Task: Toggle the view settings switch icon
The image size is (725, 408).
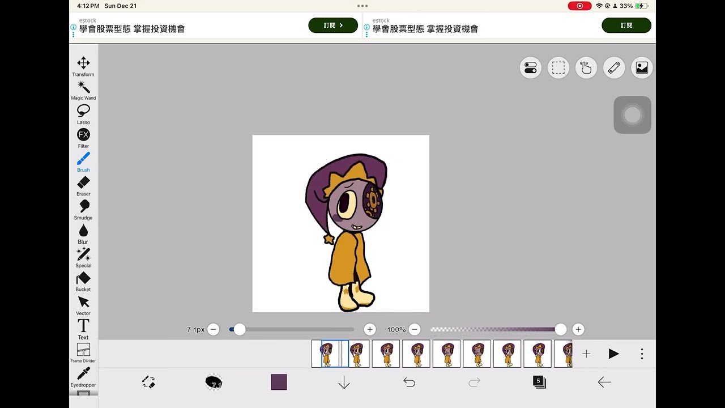Action: [531, 68]
